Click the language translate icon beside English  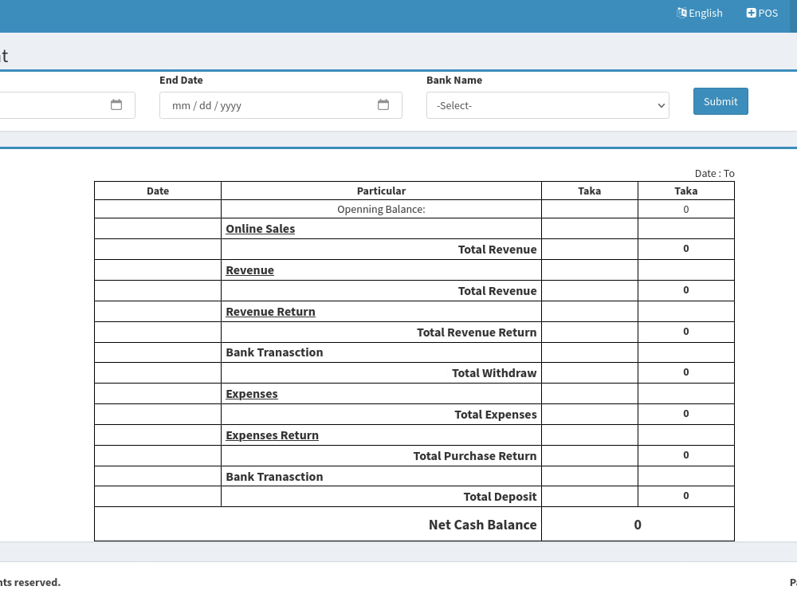pyautogui.click(x=681, y=13)
